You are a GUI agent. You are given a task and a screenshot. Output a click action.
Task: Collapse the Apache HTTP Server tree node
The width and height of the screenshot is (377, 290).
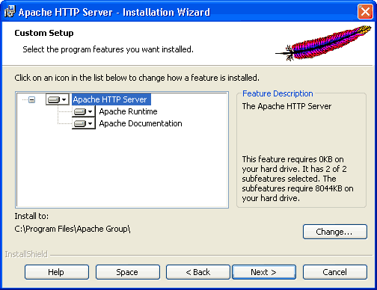point(31,100)
